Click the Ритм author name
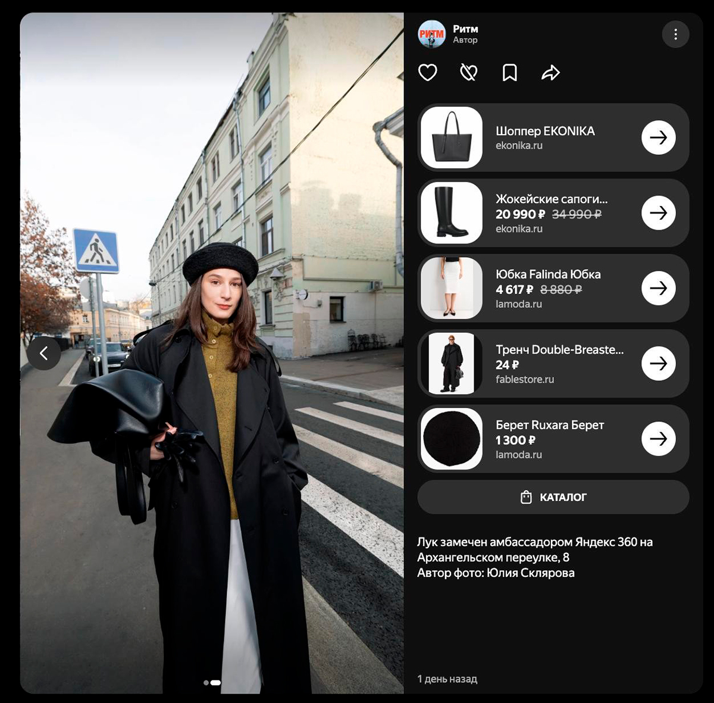Screen dimensions: 714x703 coord(465,29)
